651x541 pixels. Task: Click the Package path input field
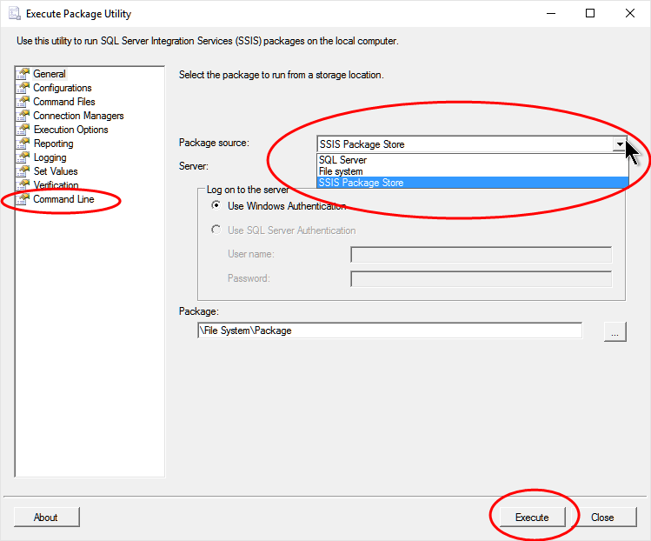pos(390,331)
